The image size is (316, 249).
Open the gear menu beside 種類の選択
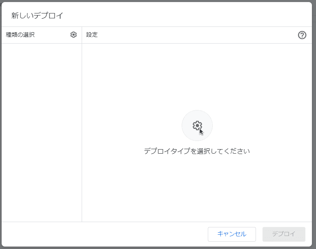click(x=73, y=35)
